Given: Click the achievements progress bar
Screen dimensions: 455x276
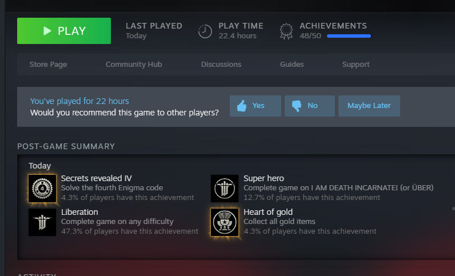Looking at the screenshot, I should [x=349, y=36].
